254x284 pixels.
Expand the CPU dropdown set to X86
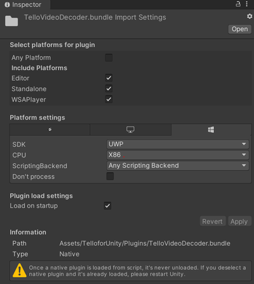(178, 155)
